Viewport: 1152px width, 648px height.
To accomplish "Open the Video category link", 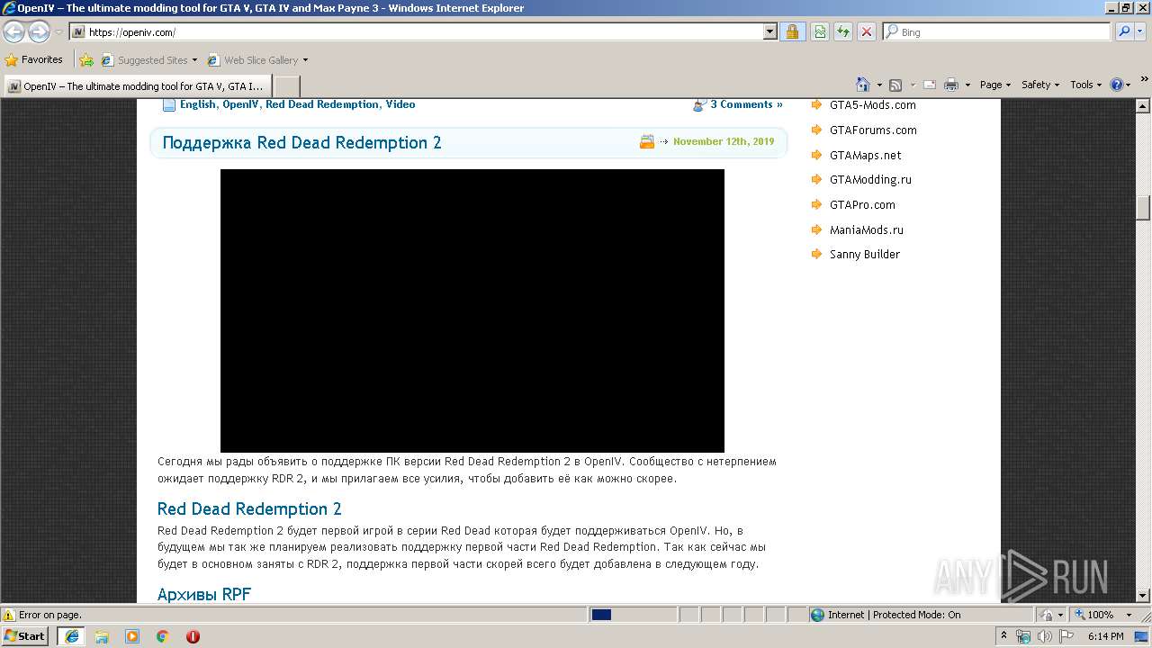I will point(400,104).
